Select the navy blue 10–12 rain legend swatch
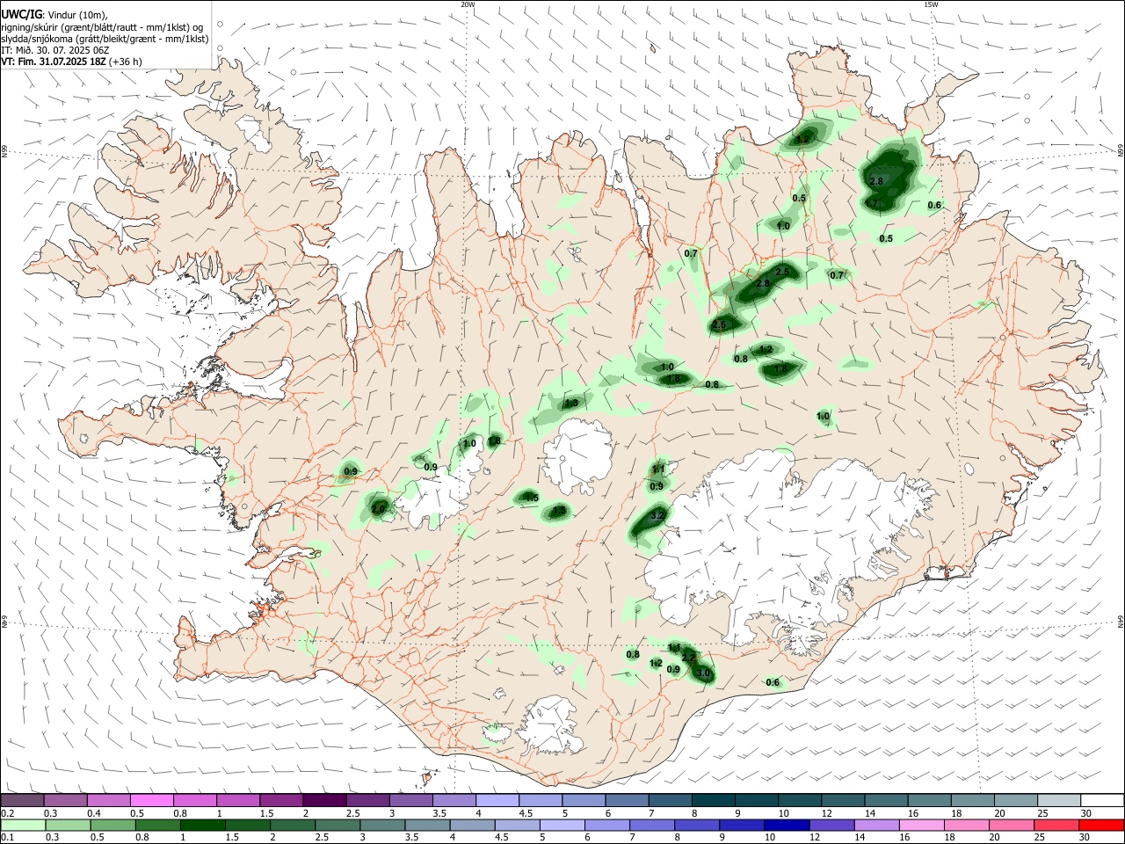The height and width of the screenshot is (844, 1125). [785, 826]
